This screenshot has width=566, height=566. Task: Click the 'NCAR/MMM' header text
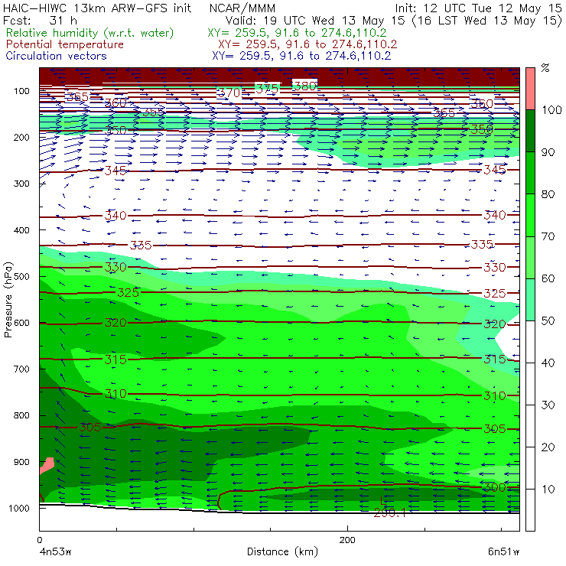coord(242,8)
